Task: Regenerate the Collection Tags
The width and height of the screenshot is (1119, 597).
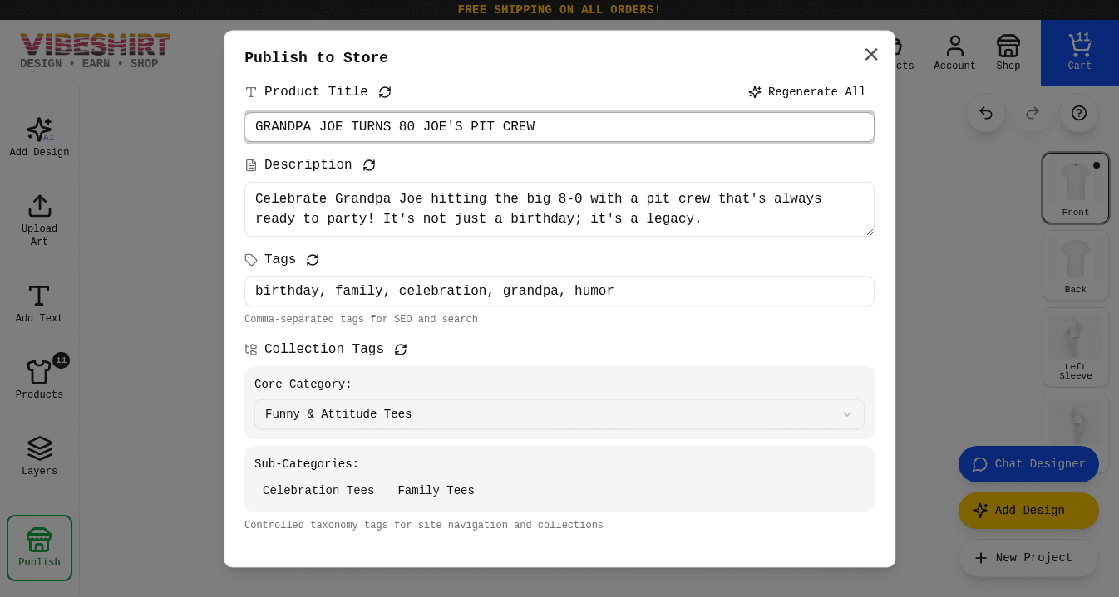Action: click(401, 350)
